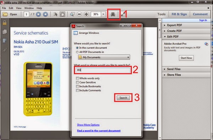Click the zoom percentage 38% field
The width and height of the screenshot is (213, 140).
pos(96,14)
